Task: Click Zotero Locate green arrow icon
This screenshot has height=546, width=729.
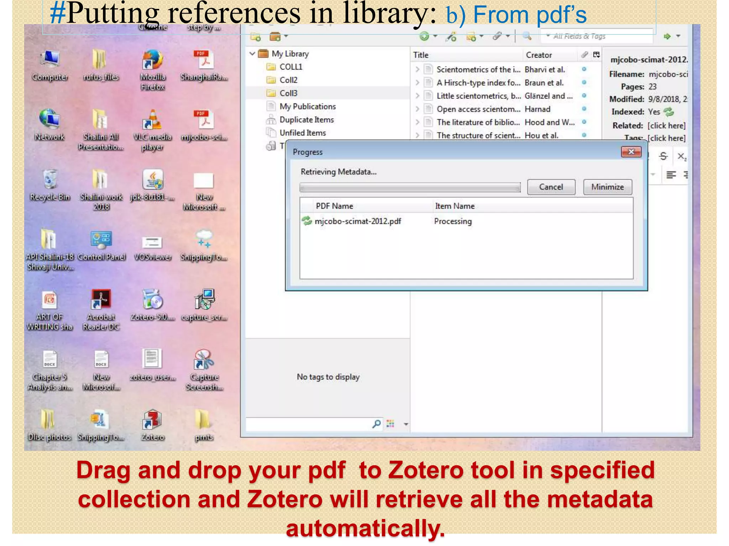Action: [667, 36]
